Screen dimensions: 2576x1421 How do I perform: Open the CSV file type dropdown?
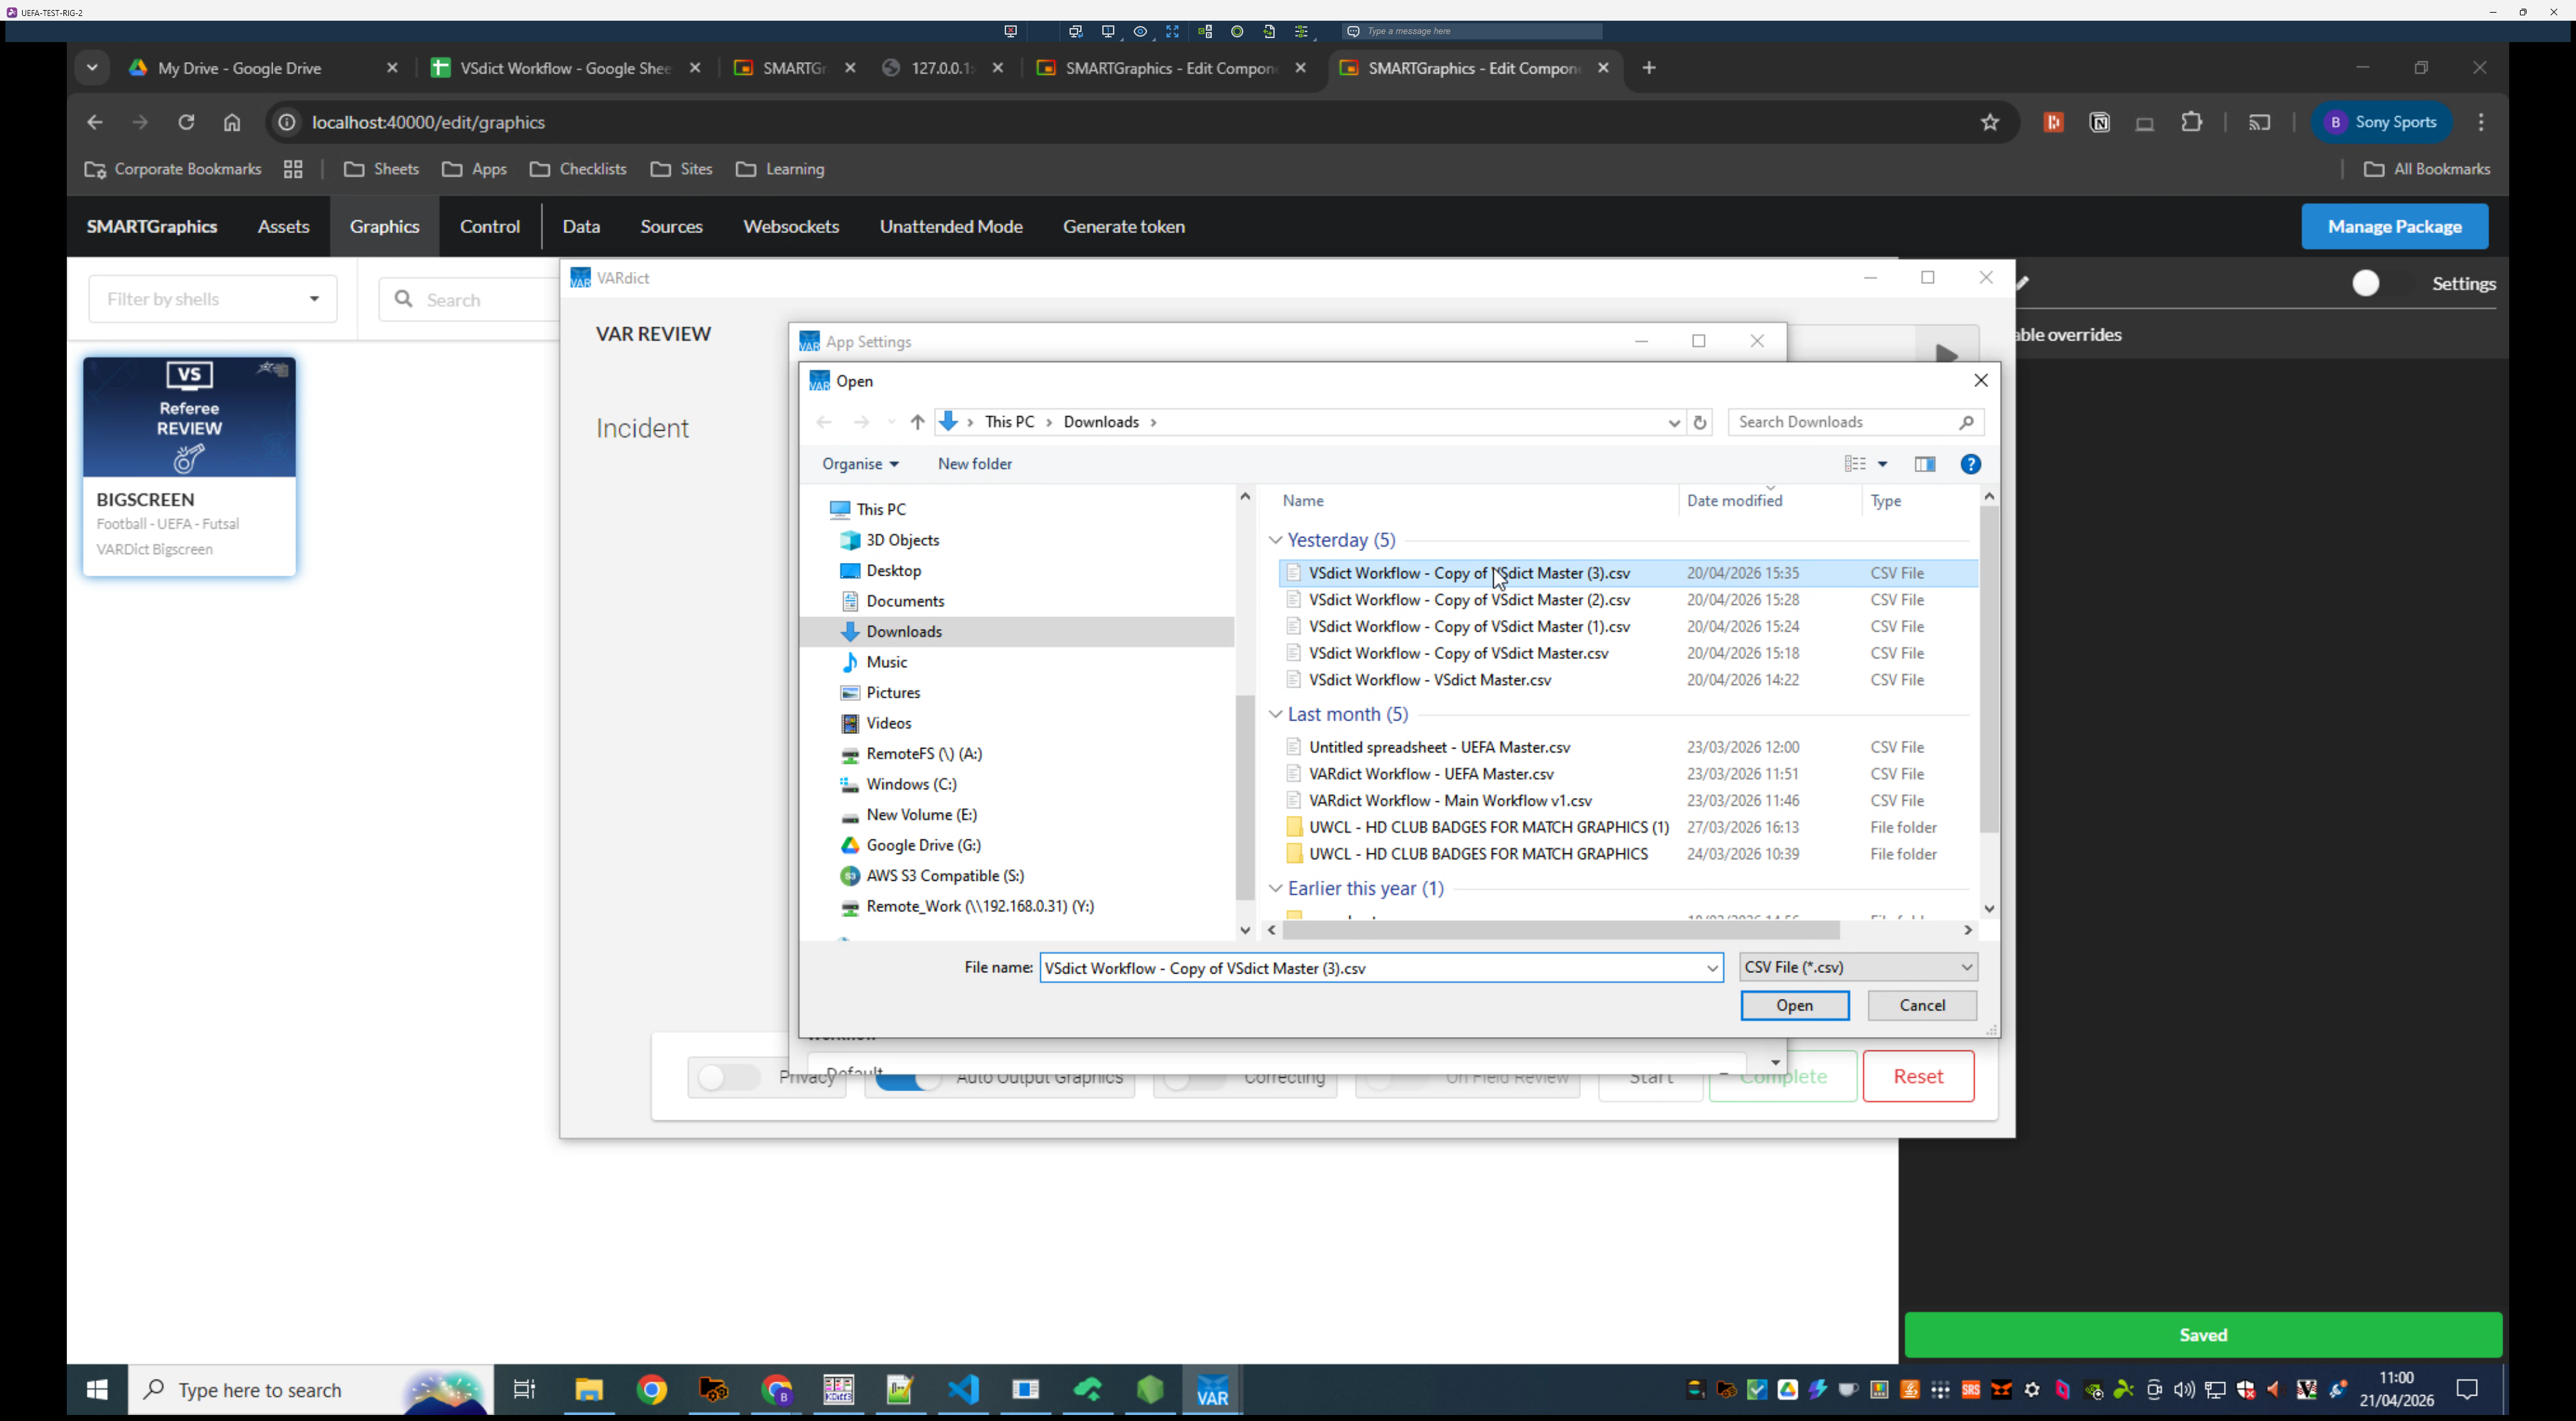point(1857,968)
